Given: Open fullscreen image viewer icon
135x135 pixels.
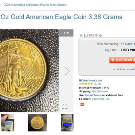Looking at the screenshot, I should click(65, 106).
